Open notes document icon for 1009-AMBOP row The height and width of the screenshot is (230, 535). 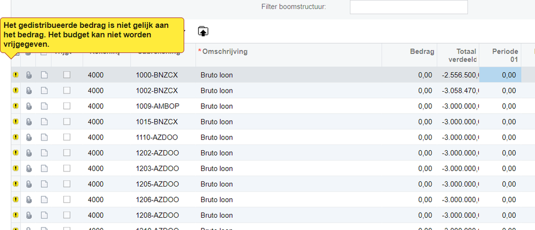(44, 106)
